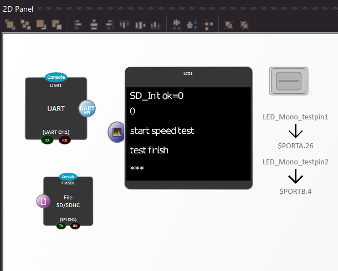Click the green TX pin on UART CH1
The height and width of the screenshot is (271, 338).
(x=48, y=140)
